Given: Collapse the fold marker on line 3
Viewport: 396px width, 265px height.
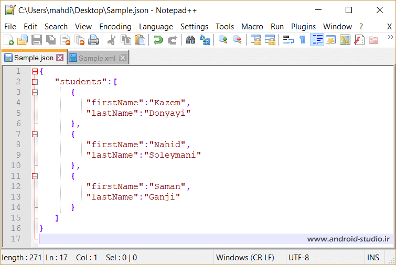Looking at the screenshot, I should pyautogui.click(x=35, y=93).
